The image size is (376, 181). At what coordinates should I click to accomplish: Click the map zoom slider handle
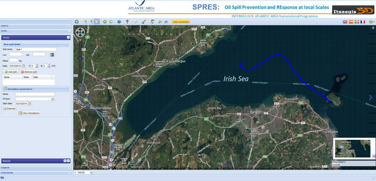tap(80, 58)
